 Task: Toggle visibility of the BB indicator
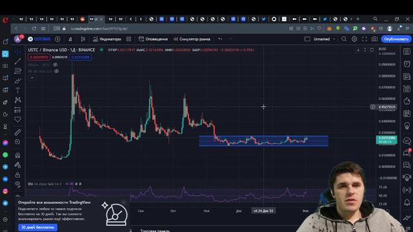pos(56,71)
